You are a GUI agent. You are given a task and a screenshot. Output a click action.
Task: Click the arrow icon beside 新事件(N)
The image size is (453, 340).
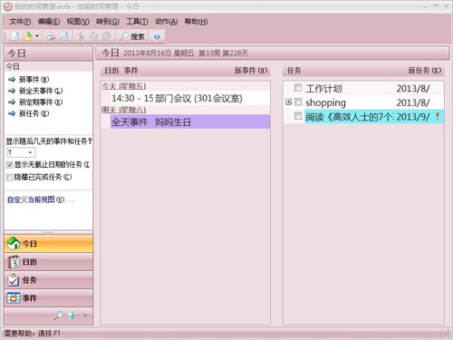pos(12,80)
